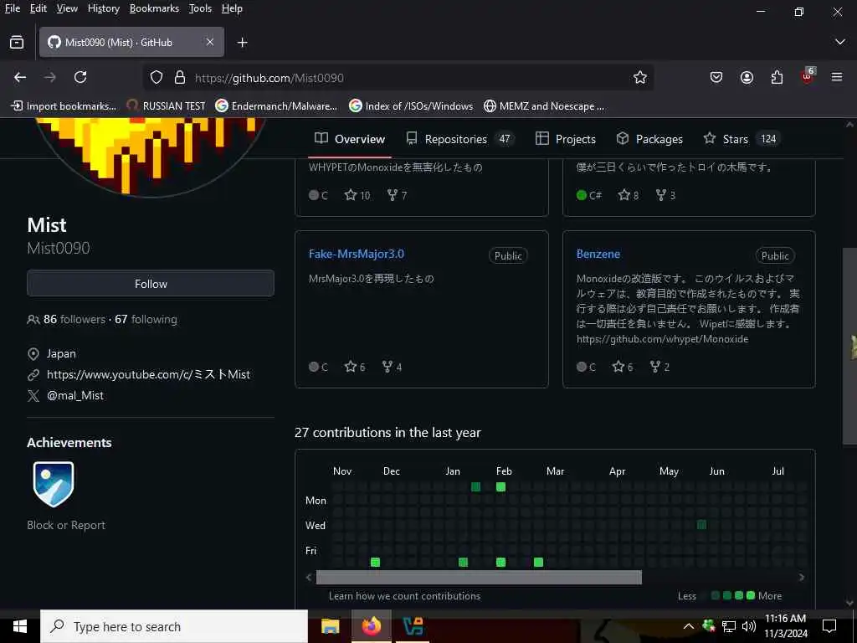Screen dimensions: 857x643
Task: Open the Firefox hamburger application menu
Action: [x=837, y=77]
